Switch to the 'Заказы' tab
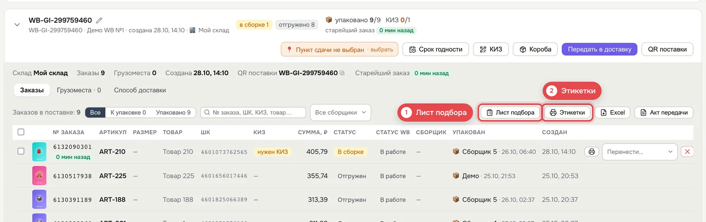706x222 pixels. coord(32,90)
